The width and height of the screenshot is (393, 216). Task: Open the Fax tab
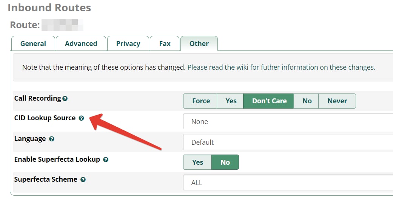pyautogui.click(x=165, y=44)
